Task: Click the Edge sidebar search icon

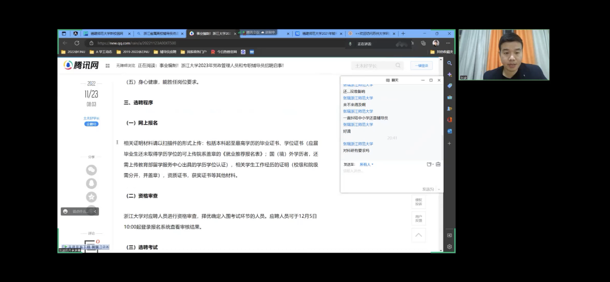Action: pos(449,63)
